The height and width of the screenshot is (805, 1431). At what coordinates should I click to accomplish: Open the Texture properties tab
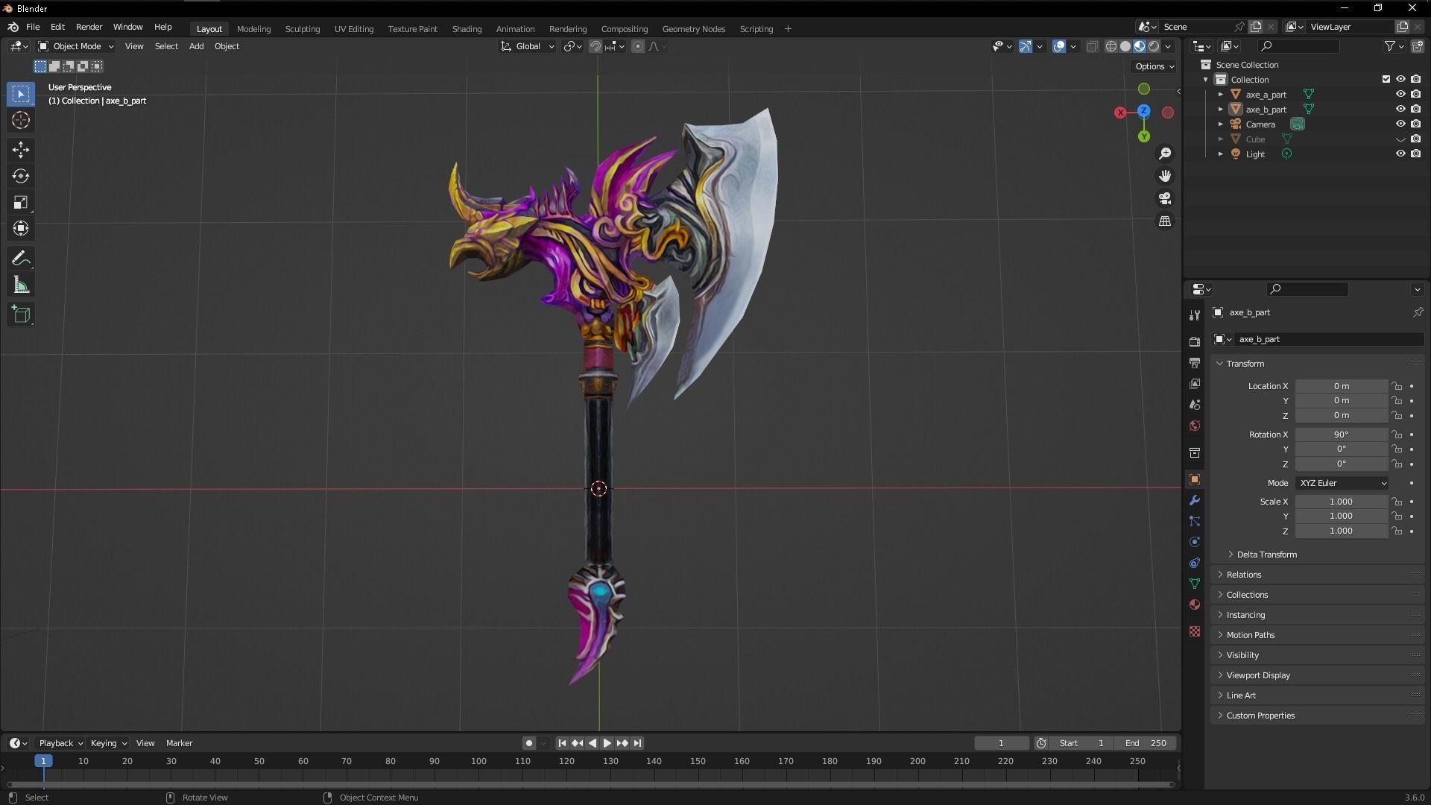click(1195, 631)
